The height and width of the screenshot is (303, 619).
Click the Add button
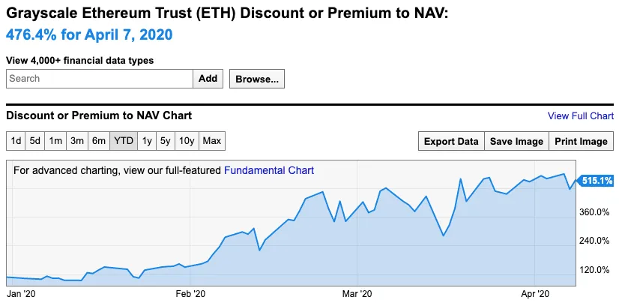(208, 79)
